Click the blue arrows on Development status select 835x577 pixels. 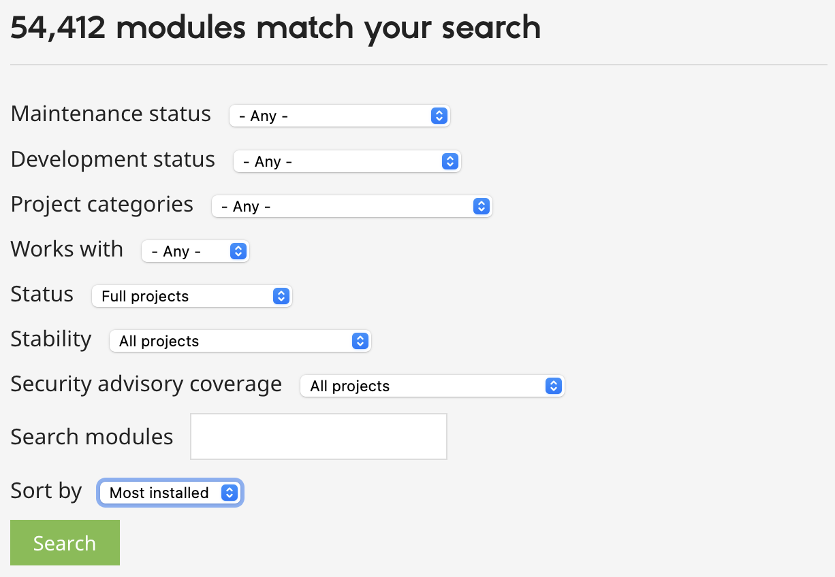(449, 161)
